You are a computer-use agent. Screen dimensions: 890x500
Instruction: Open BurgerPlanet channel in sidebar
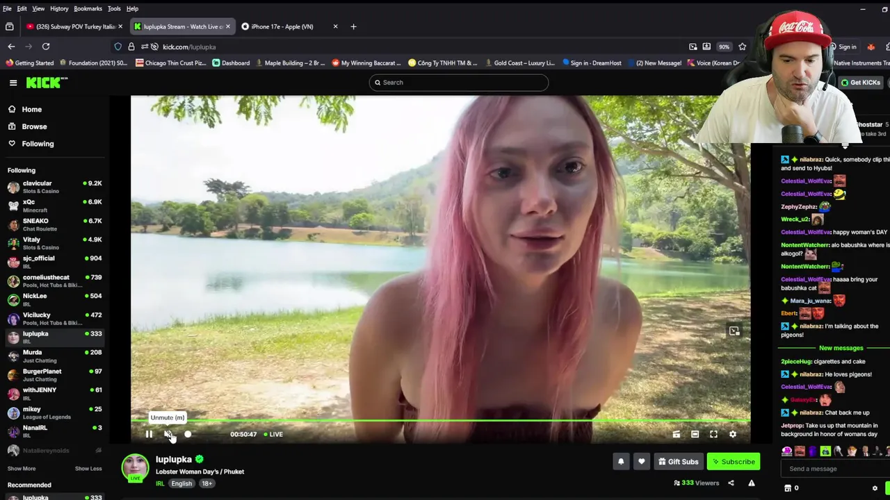click(x=54, y=375)
